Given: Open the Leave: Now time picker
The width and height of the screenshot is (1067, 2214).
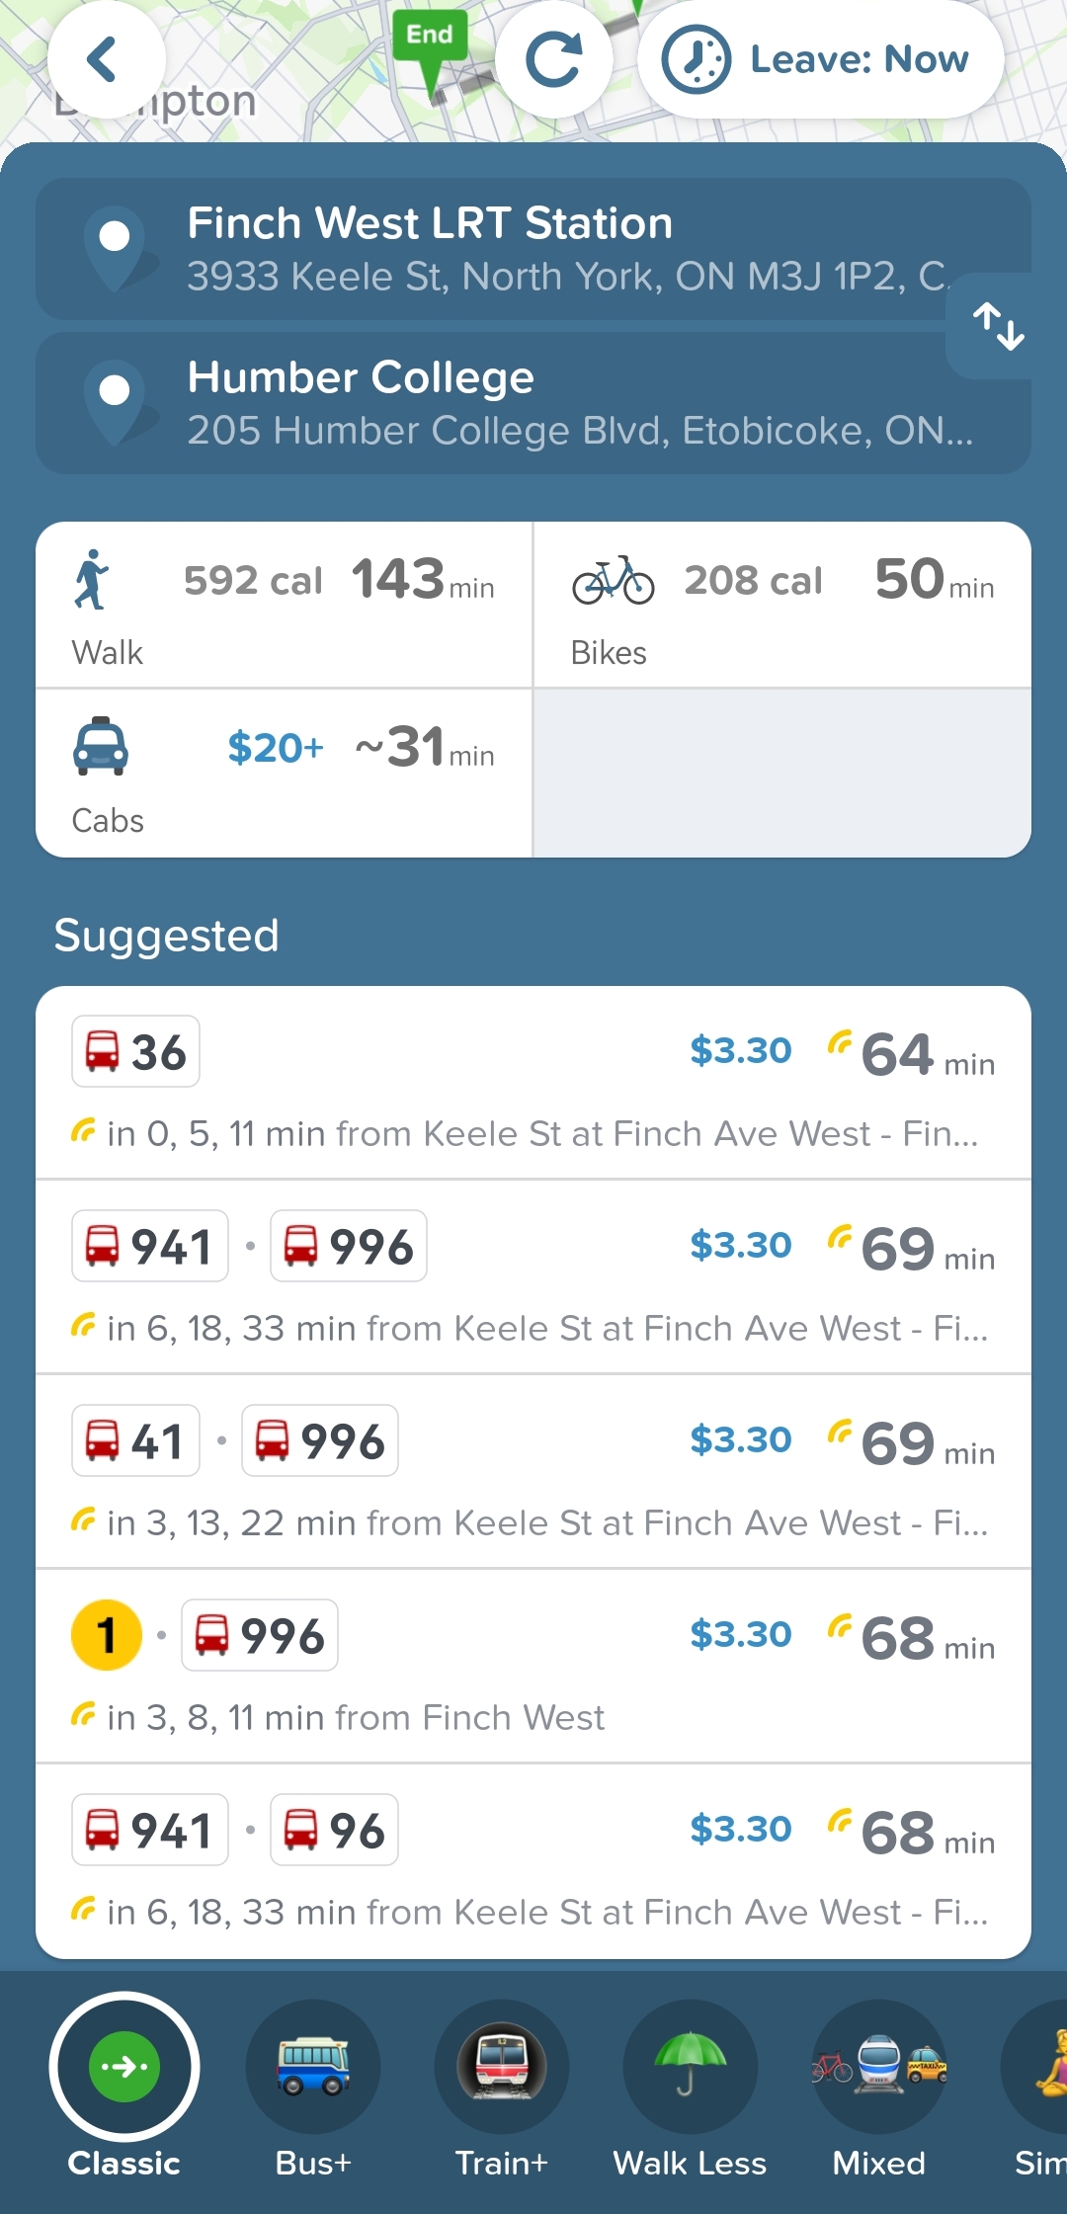Looking at the screenshot, I should pyautogui.click(x=820, y=59).
